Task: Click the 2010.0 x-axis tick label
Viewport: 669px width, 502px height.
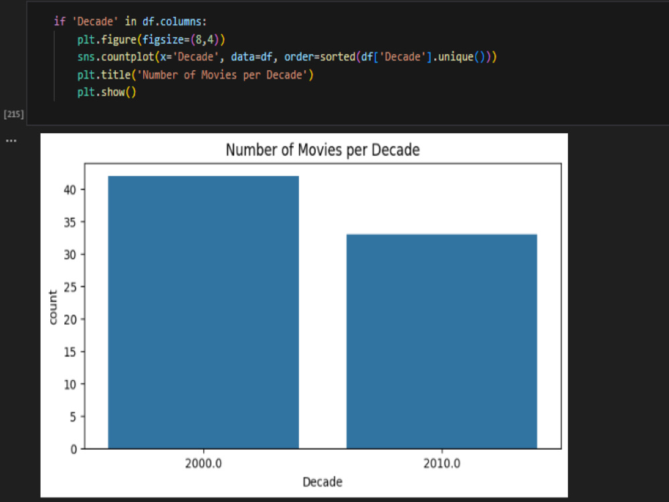Action: 442,464
